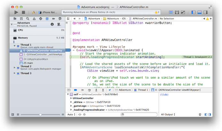Toggle the Utilities pane visibility
This screenshot has width=222, height=131.
205,12
